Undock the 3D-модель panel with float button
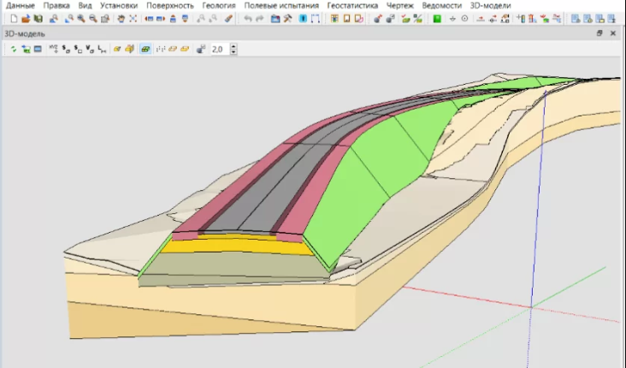The height and width of the screenshot is (368, 626). click(x=600, y=33)
